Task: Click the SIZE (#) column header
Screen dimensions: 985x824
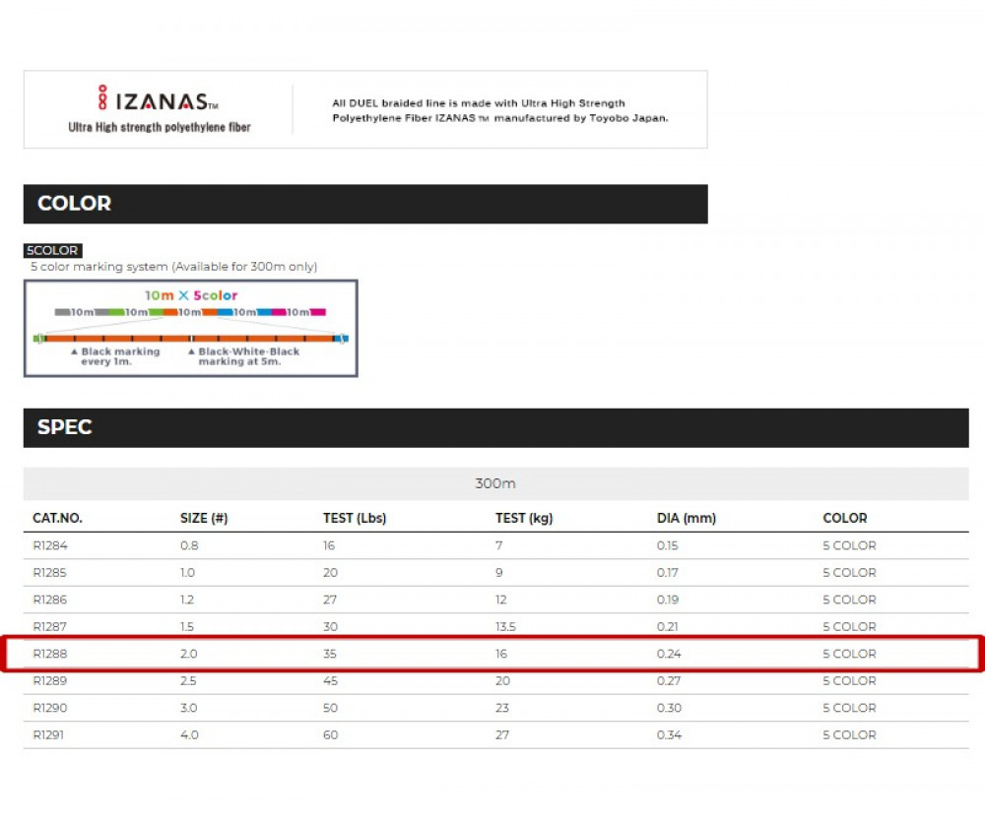Action: (204, 518)
